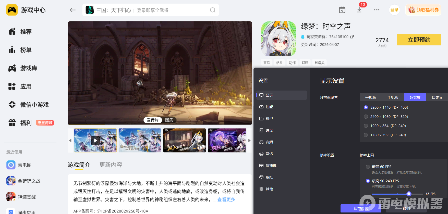Launch 神迹觉醒 from recently used
Image resolution: width=448 pixels, height=214 pixels.
point(21,197)
